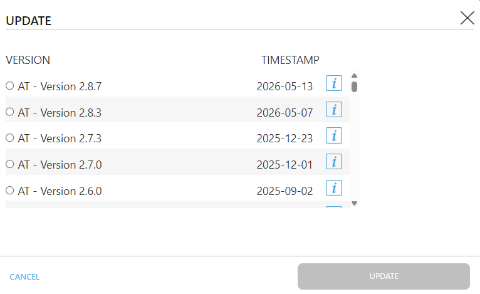The height and width of the screenshot is (294, 480).
Task: Click the 2026-05-13 timestamp entry
Action: pos(284,87)
